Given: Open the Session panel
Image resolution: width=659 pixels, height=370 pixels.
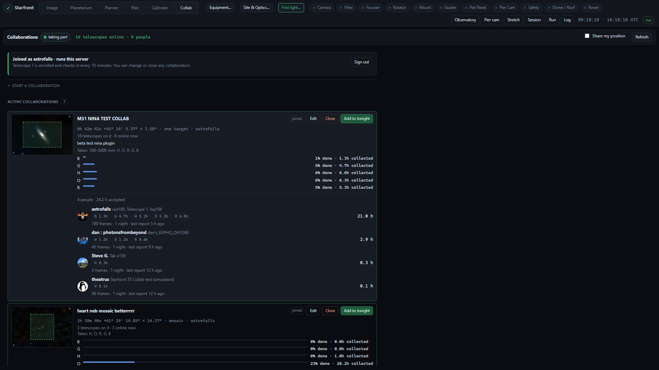Looking at the screenshot, I should click(x=534, y=20).
